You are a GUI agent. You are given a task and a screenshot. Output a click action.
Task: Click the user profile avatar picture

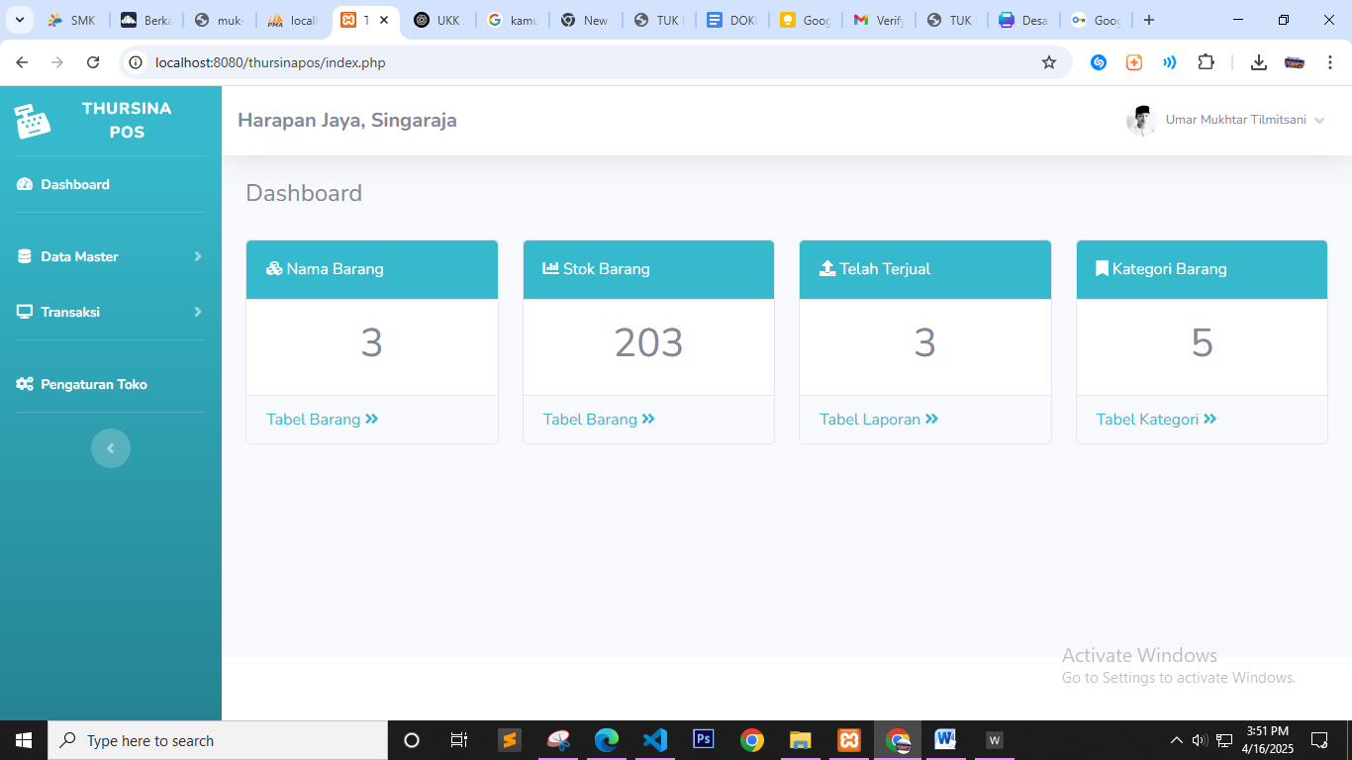pyautogui.click(x=1141, y=120)
